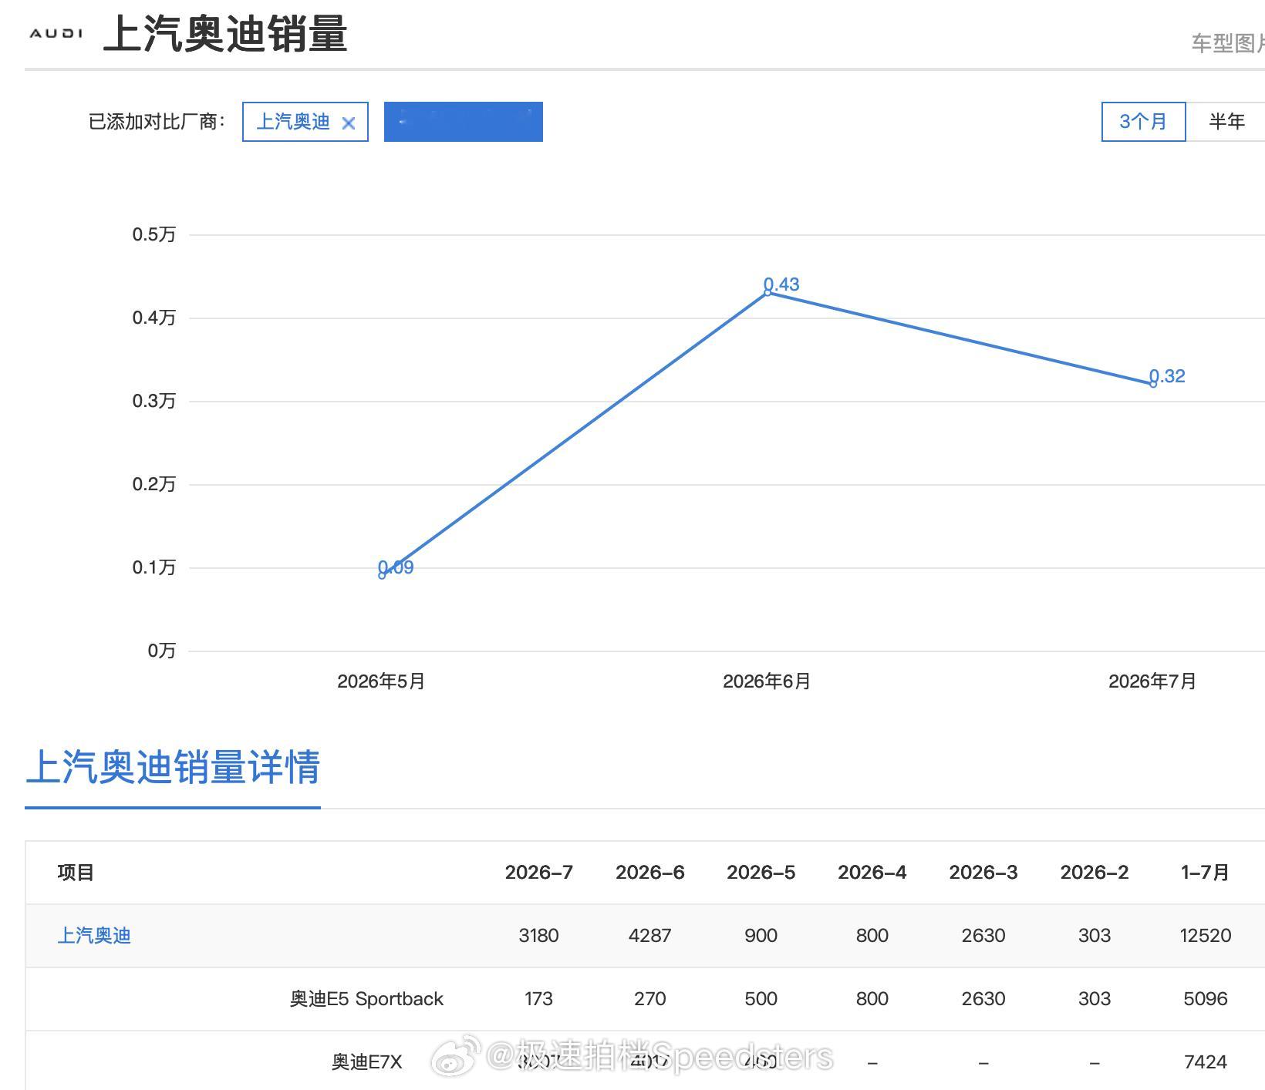This screenshot has height=1090, width=1265.
Task: Click the 0.5万 y-axis label
Action: [154, 234]
